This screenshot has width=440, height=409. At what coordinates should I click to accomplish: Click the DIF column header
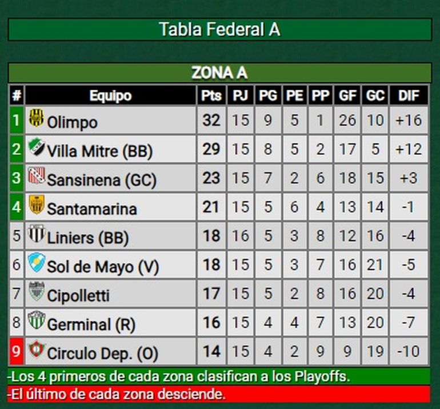point(409,96)
